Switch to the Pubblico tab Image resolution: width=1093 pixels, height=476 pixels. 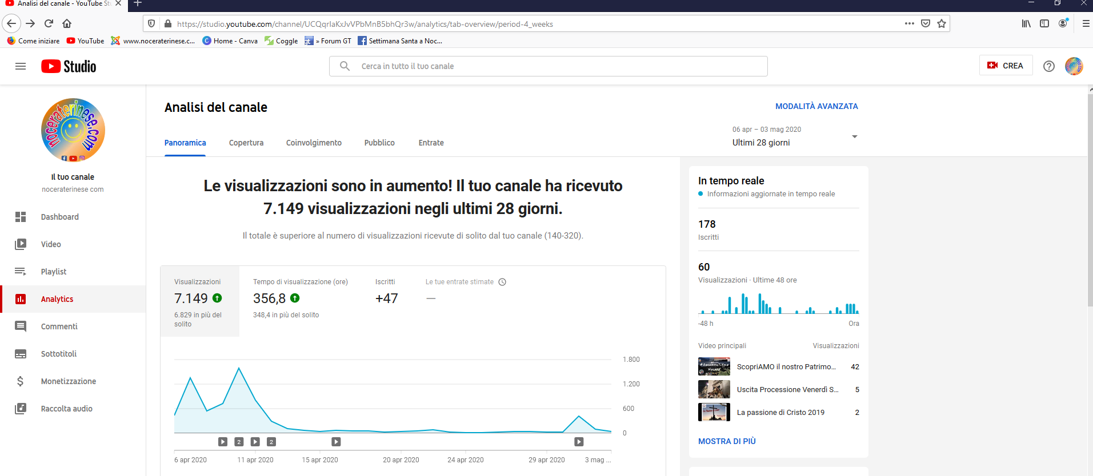(379, 143)
